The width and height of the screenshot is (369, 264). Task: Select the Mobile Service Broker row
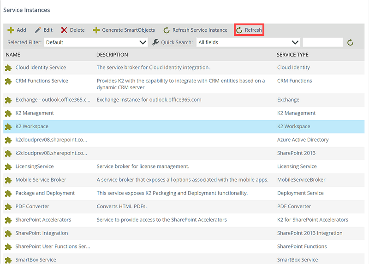(x=41, y=180)
